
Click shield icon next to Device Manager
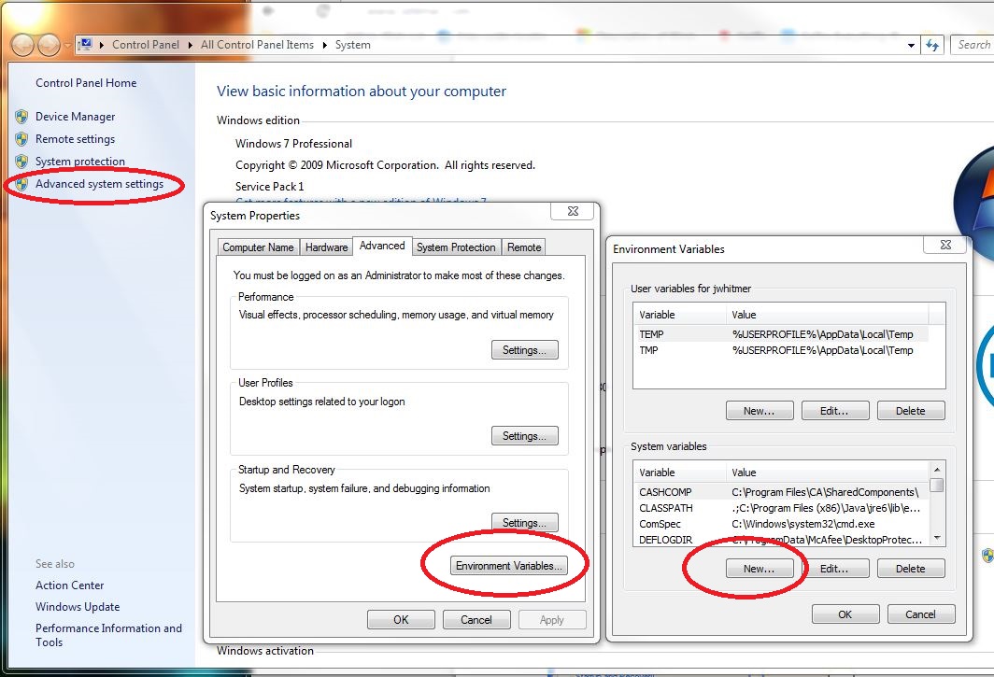(21, 117)
